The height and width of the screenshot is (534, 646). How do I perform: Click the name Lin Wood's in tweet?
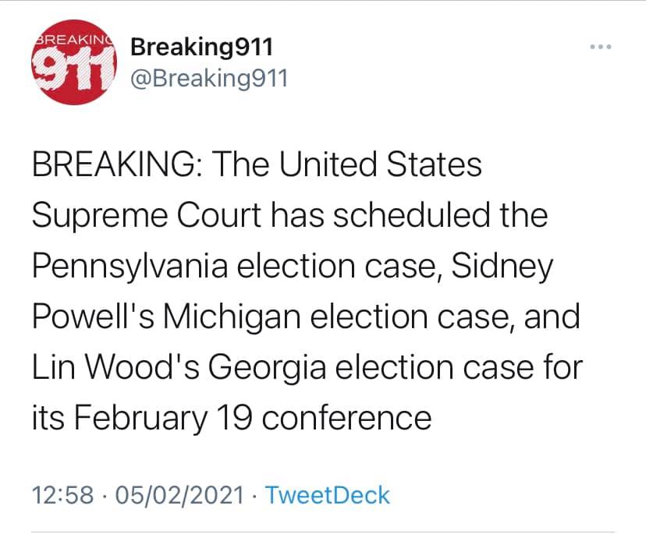pos(115,367)
